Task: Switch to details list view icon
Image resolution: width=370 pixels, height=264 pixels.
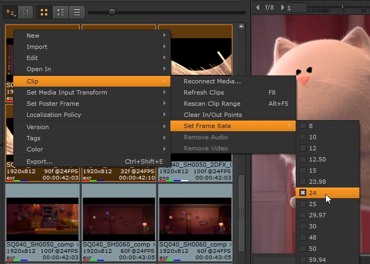Action: tap(61, 11)
